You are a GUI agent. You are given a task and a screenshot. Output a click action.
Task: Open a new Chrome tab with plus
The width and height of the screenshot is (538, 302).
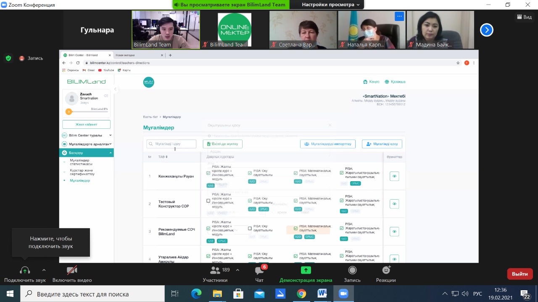[x=170, y=55]
